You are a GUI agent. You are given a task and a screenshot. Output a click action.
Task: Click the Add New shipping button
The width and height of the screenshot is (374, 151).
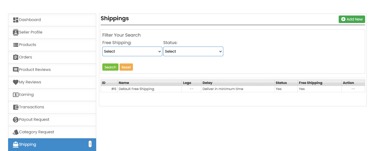(x=351, y=19)
